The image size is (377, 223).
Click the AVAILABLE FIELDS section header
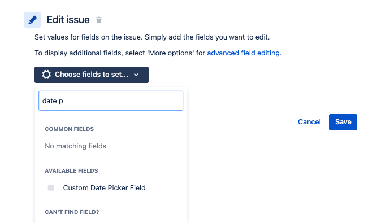coord(71,171)
